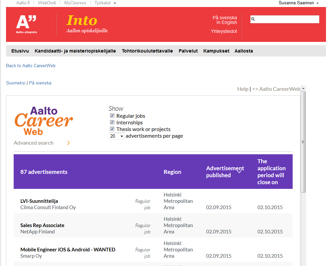Open the Tohtorikoulutettavalle menu
The image size is (330, 266).
tap(147, 51)
